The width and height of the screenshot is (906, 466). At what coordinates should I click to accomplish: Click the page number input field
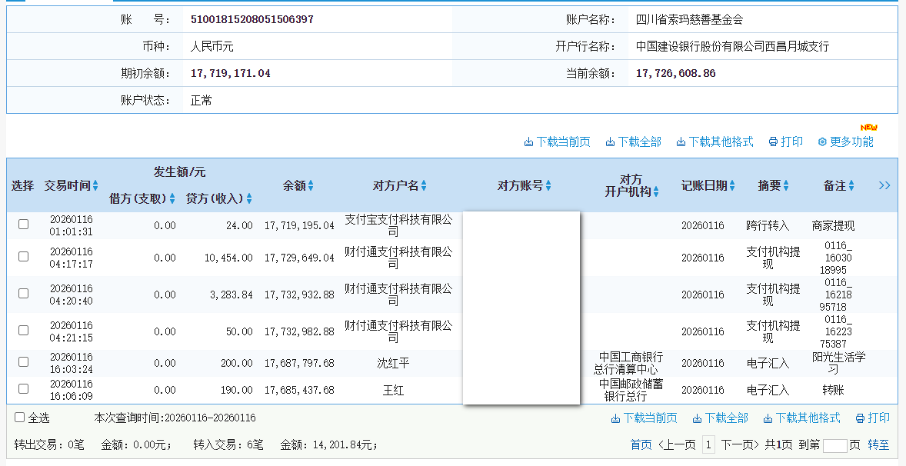(x=834, y=445)
